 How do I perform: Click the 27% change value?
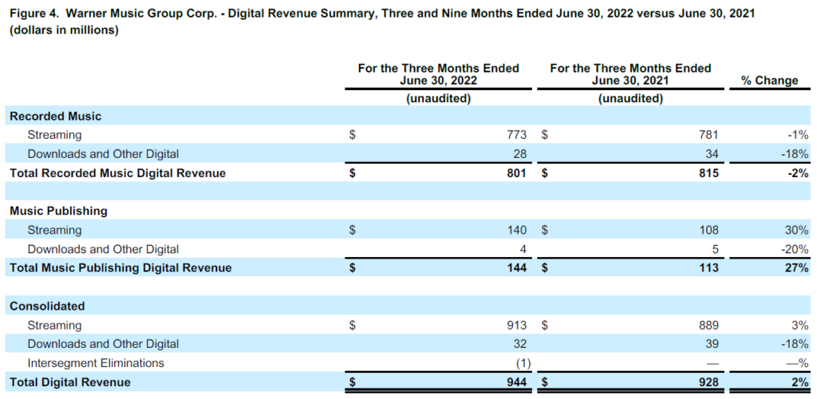(799, 268)
